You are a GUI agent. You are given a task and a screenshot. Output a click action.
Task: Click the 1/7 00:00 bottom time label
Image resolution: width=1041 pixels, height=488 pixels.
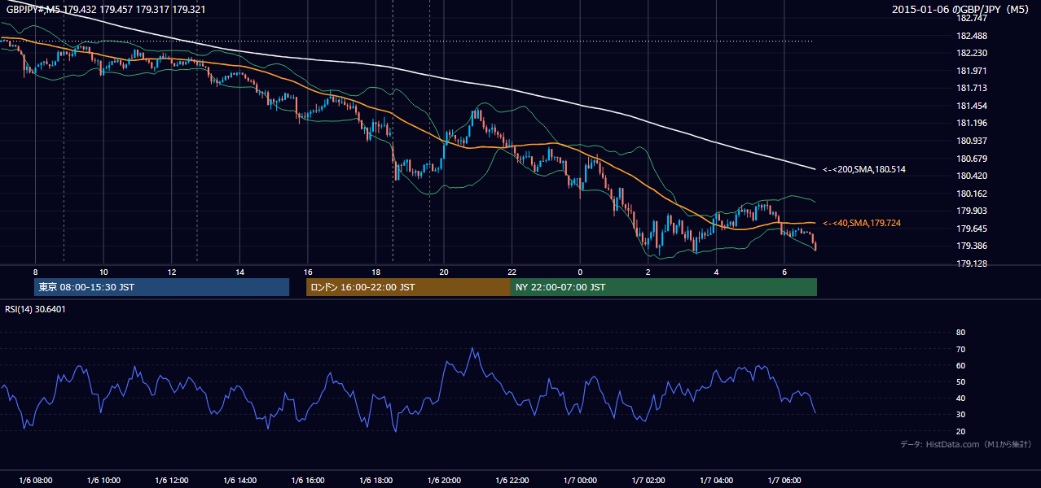(x=580, y=481)
